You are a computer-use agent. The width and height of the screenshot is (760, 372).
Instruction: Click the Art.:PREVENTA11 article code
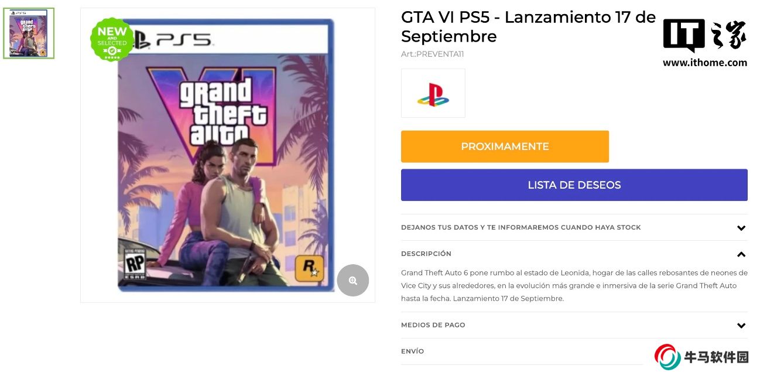pyautogui.click(x=432, y=54)
